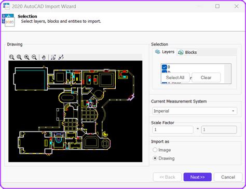Click the Select All button
This screenshot has width=246, height=189.
point(175,78)
